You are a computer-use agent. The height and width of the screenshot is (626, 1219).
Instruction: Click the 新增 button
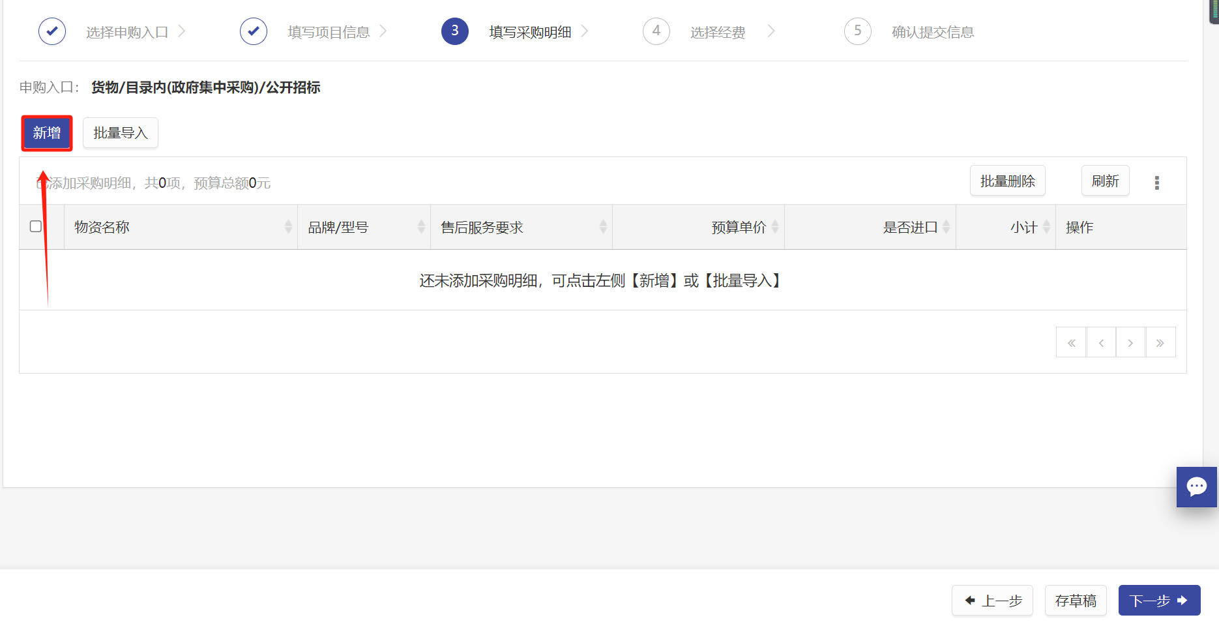(47, 133)
